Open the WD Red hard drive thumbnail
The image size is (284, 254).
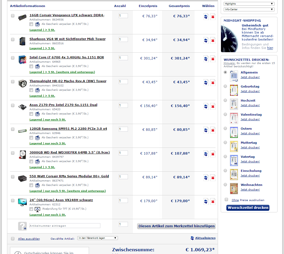click(22, 155)
